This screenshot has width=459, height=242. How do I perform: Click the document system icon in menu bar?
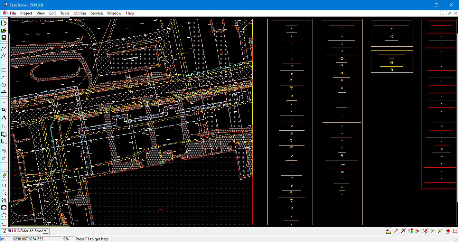5,13
